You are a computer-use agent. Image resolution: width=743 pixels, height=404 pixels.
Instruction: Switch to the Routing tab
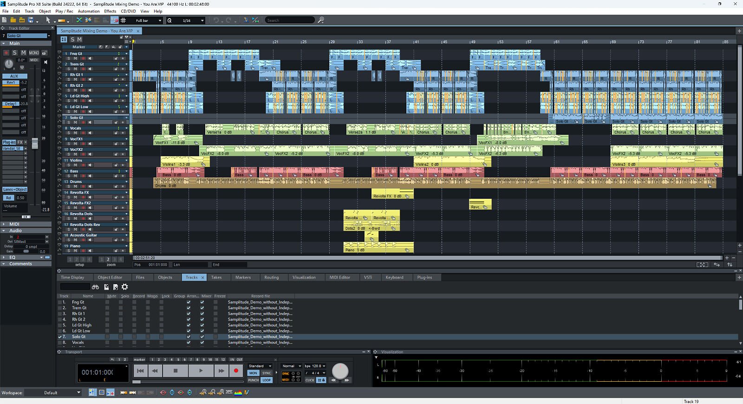[271, 277]
